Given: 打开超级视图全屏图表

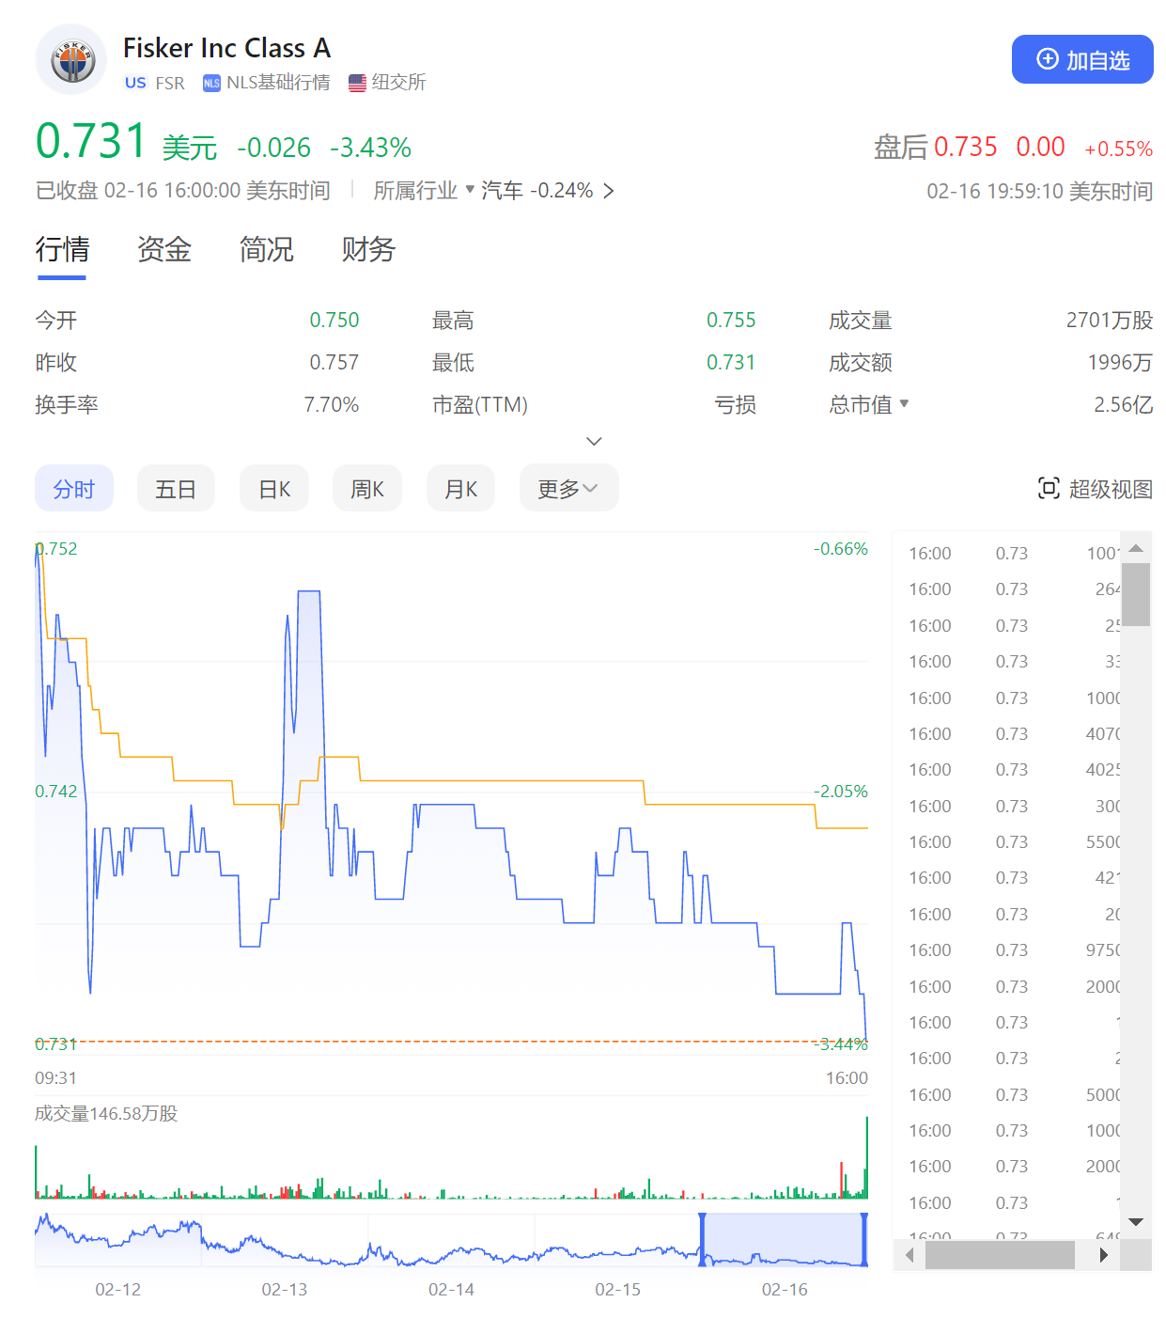Looking at the screenshot, I should point(1093,488).
